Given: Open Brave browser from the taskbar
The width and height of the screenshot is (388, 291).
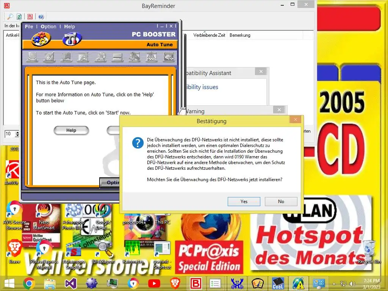Looking at the screenshot, I should point(175,283).
